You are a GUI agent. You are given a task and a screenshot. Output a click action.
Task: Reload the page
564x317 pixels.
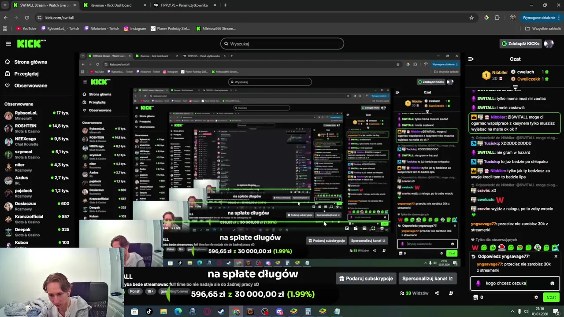(x=27, y=18)
